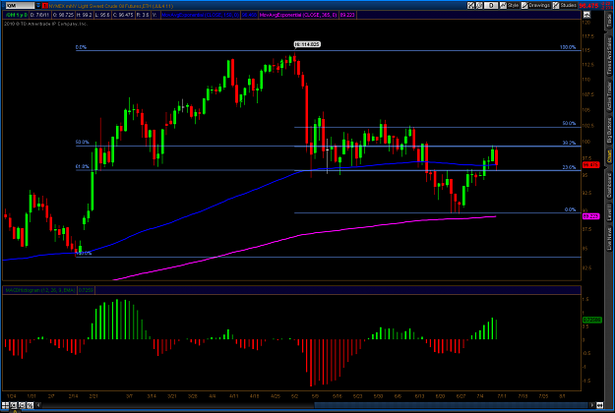Click the 38.2% Fibonacci retracement label
The image size is (615, 413).
[569, 143]
